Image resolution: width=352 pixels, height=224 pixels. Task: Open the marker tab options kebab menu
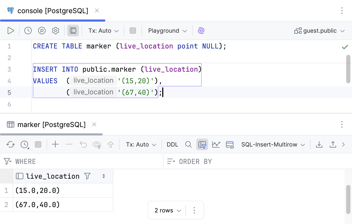[x=342, y=124]
